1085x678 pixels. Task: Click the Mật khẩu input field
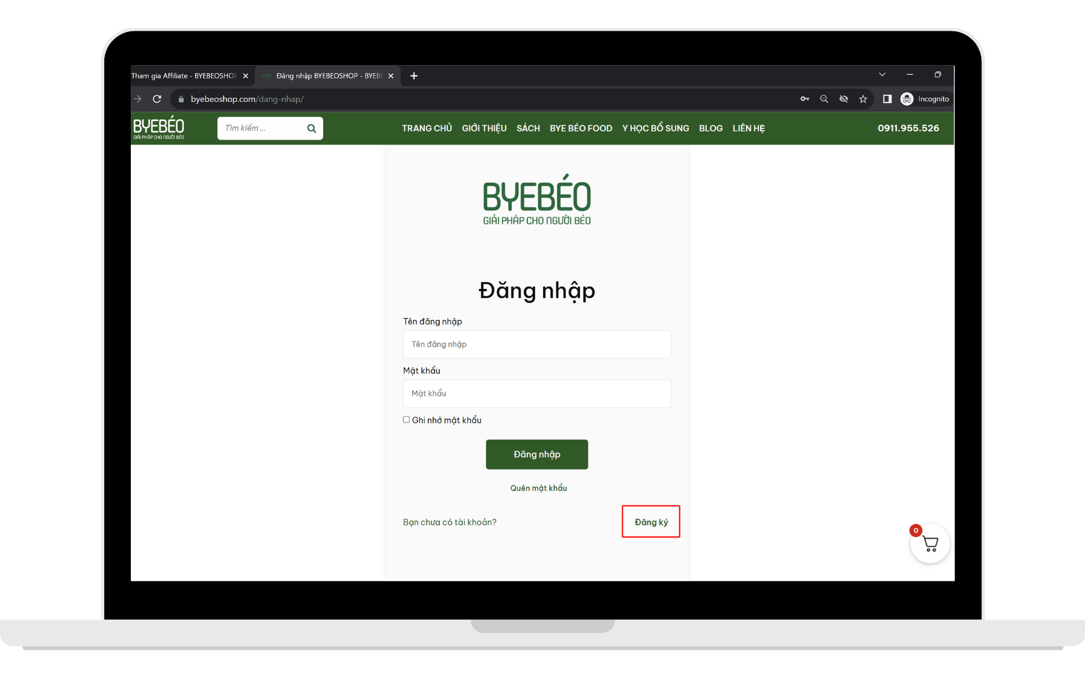pyautogui.click(x=537, y=394)
